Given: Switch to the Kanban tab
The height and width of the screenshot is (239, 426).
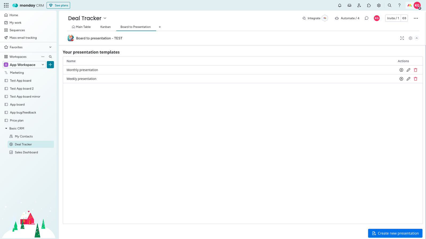Looking at the screenshot, I should [x=105, y=27].
